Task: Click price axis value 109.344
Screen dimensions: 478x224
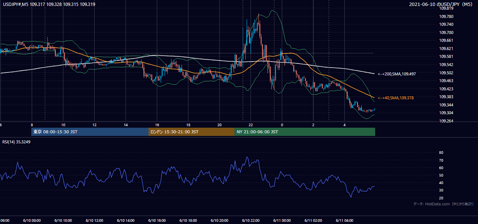Action: point(446,105)
